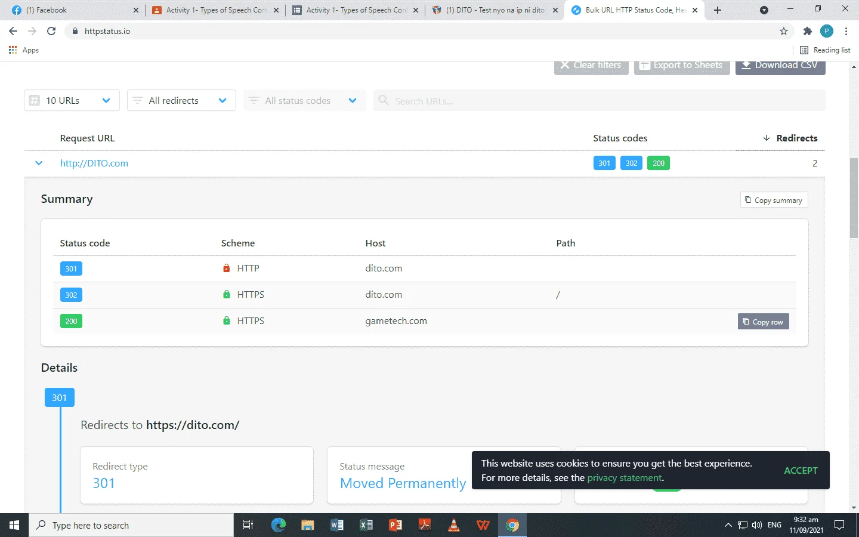Image resolution: width=859 pixels, height=537 pixels.
Task: Bookmark this page with the star icon
Action: (784, 31)
